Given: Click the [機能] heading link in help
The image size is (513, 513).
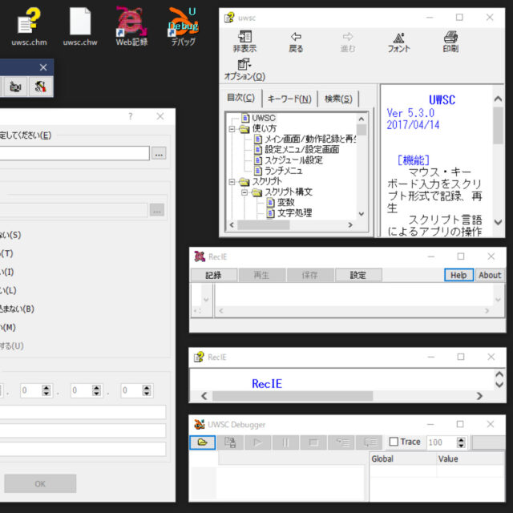Looking at the screenshot, I should pyautogui.click(x=414, y=160).
